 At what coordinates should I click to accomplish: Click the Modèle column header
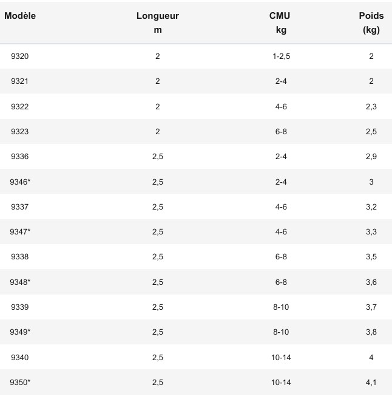pyautogui.click(x=20, y=16)
